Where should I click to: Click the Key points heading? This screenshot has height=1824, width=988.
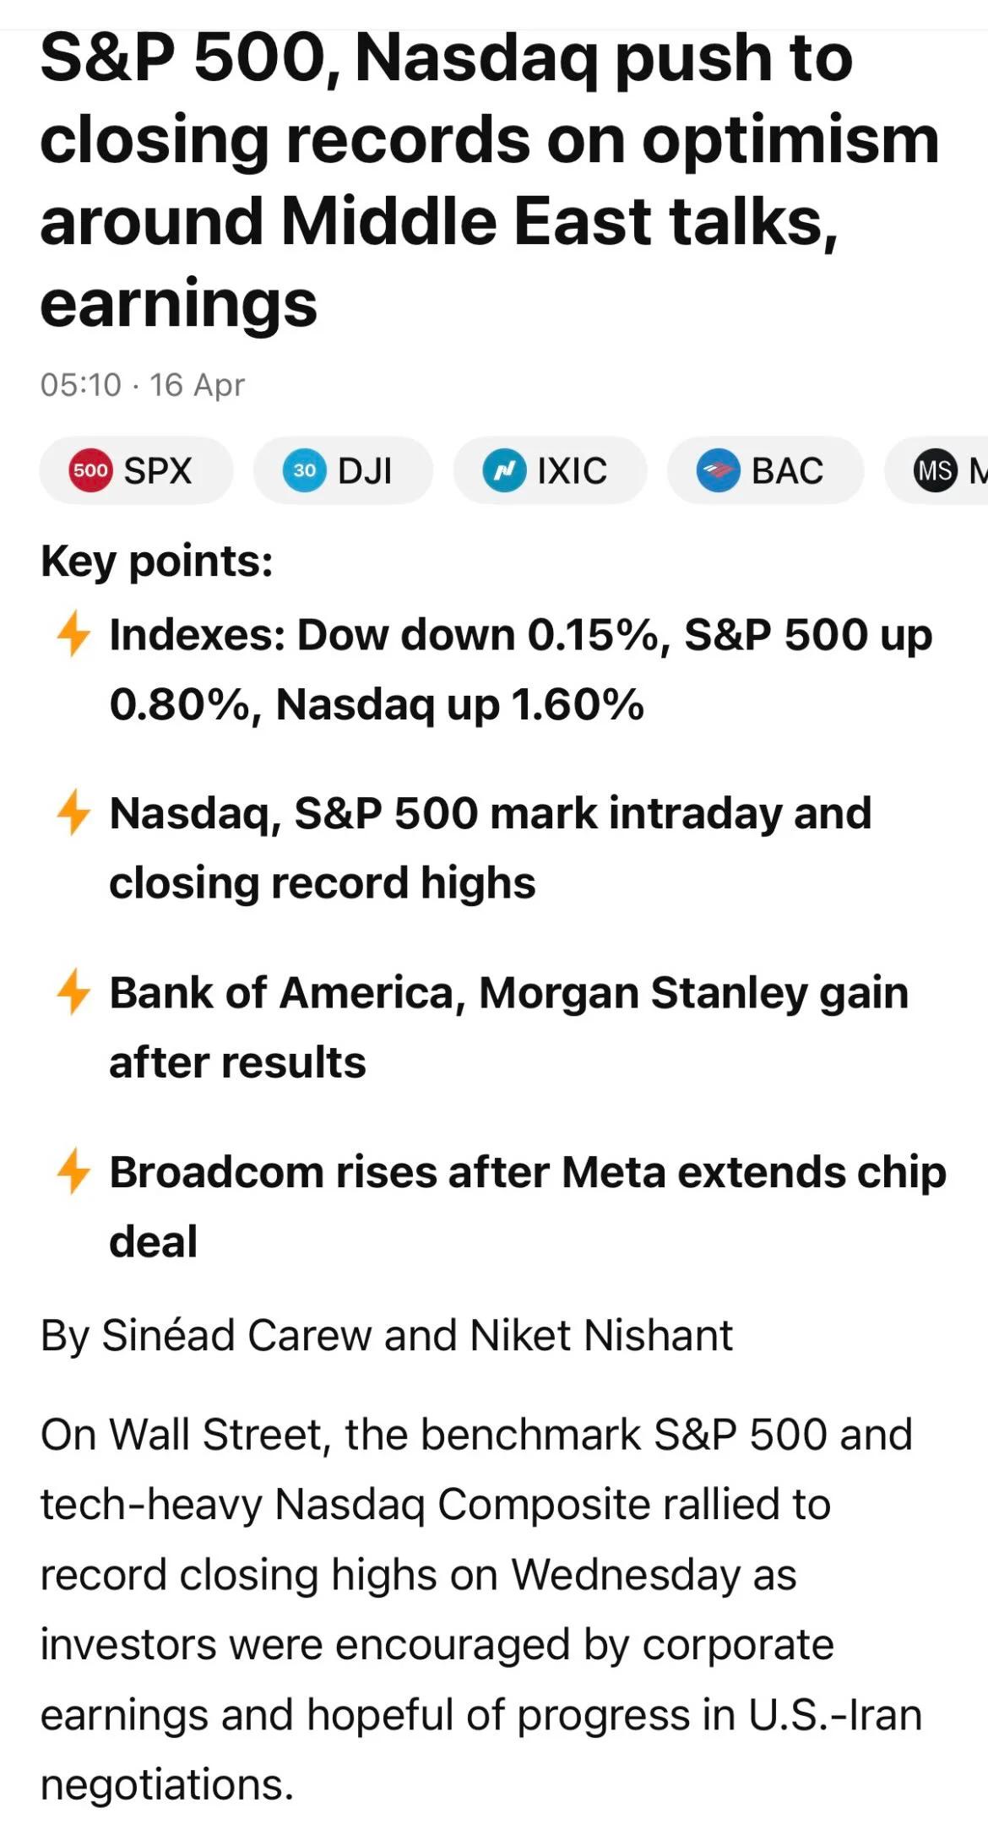coord(156,562)
